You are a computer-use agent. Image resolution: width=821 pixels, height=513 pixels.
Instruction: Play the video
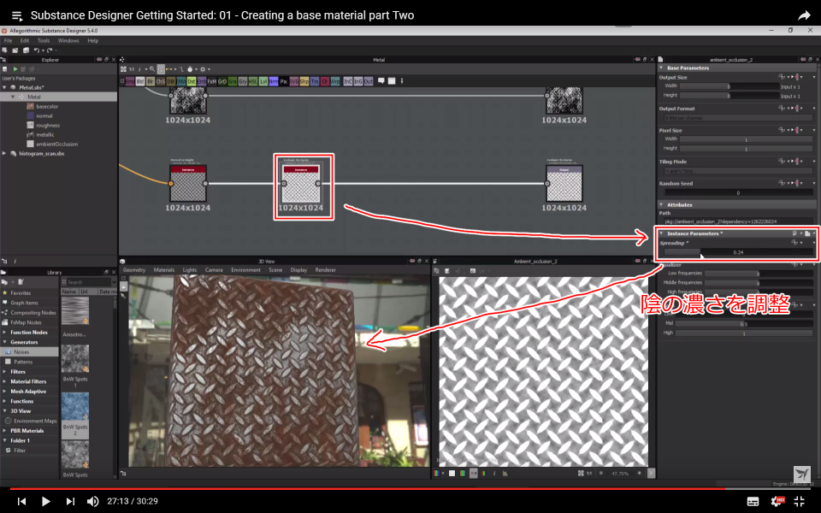coord(45,502)
